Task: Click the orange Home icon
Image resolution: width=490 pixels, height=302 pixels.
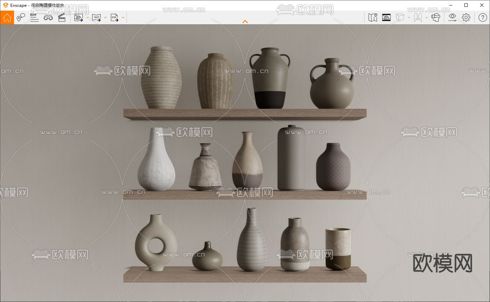Action: pyautogui.click(x=7, y=17)
